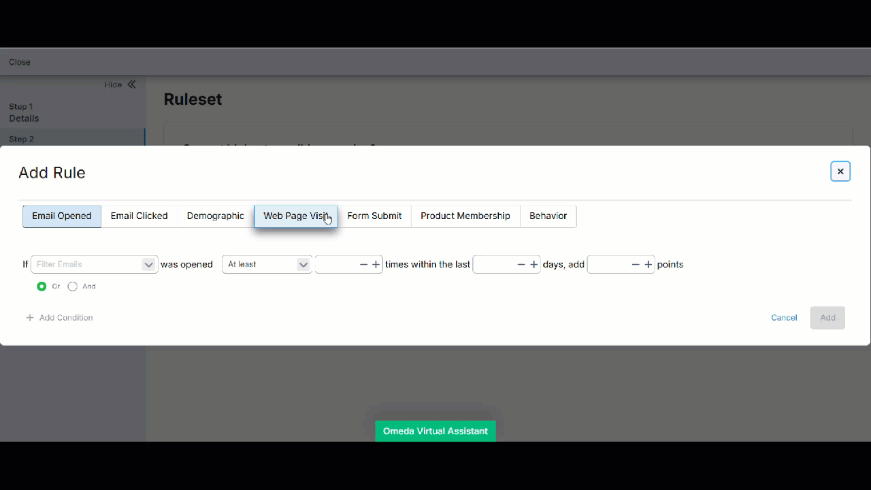
Task: Click the points number input field
Action: click(x=608, y=265)
